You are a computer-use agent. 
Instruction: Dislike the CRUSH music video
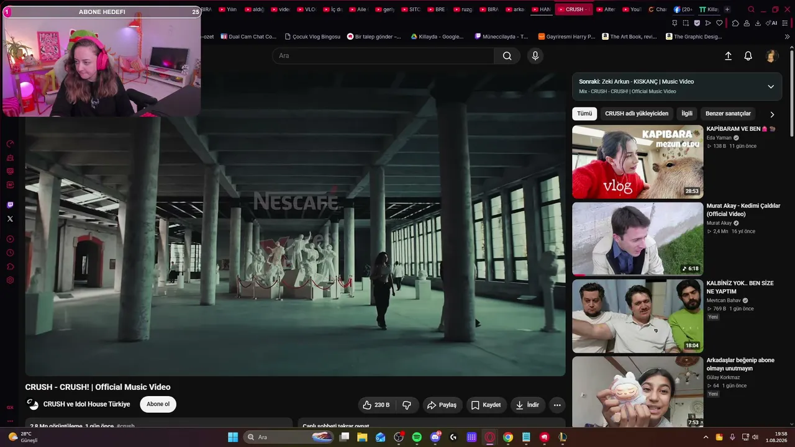pyautogui.click(x=407, y=405)
